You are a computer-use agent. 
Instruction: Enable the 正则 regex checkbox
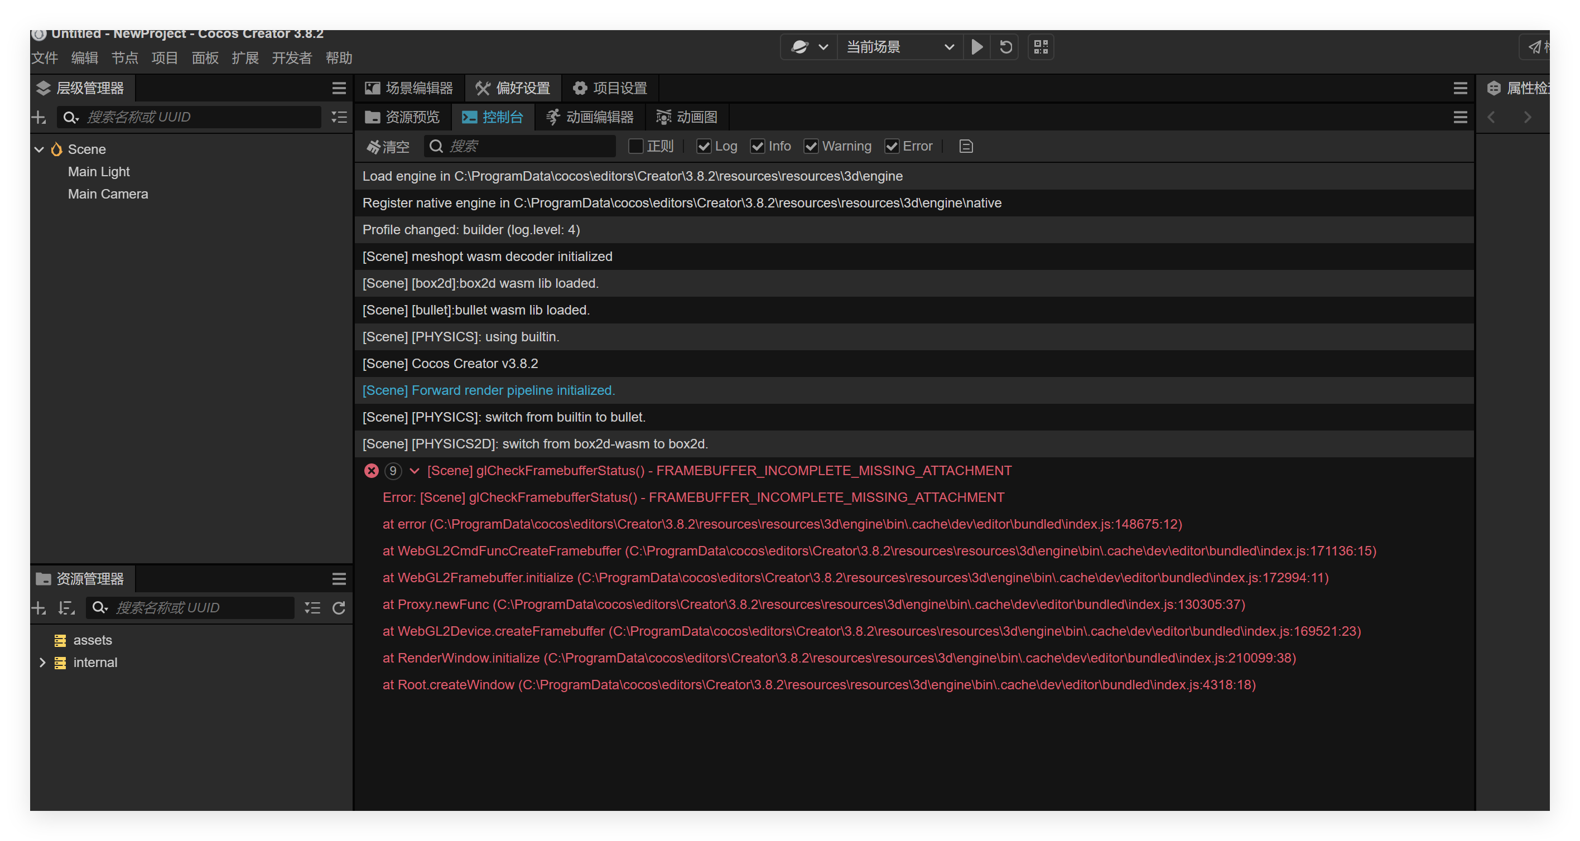636,146
